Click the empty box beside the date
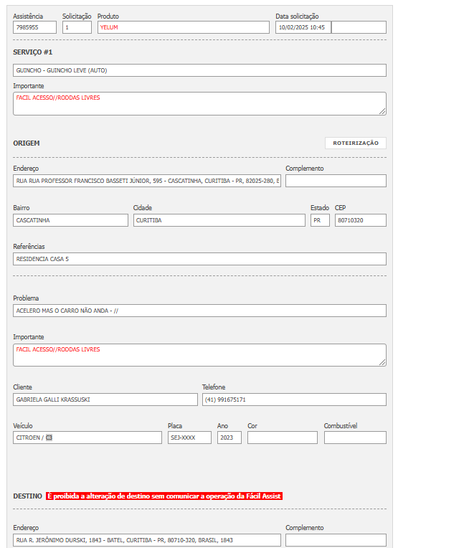 (x=359, y=27)
